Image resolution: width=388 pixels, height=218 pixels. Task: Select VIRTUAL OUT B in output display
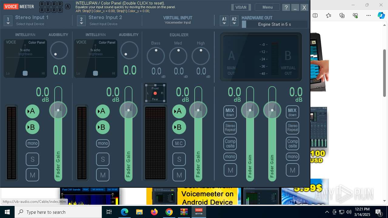click(x=288, y=63)
